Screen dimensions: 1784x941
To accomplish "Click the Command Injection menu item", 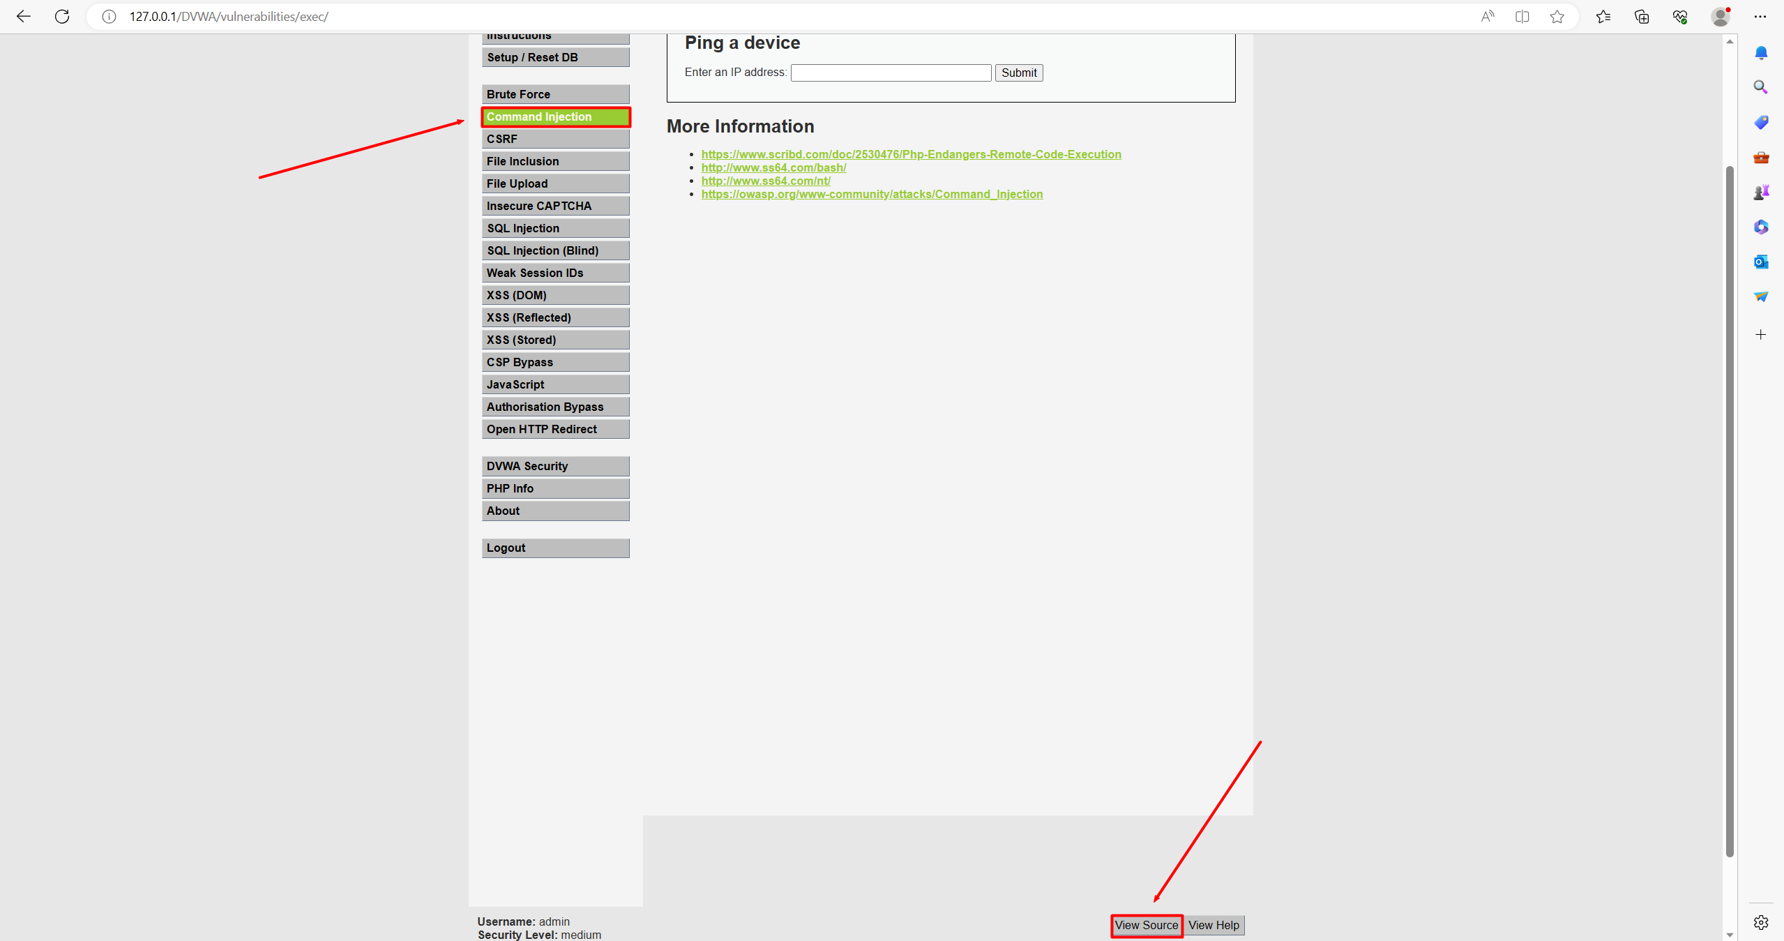I will pos(554,116).
